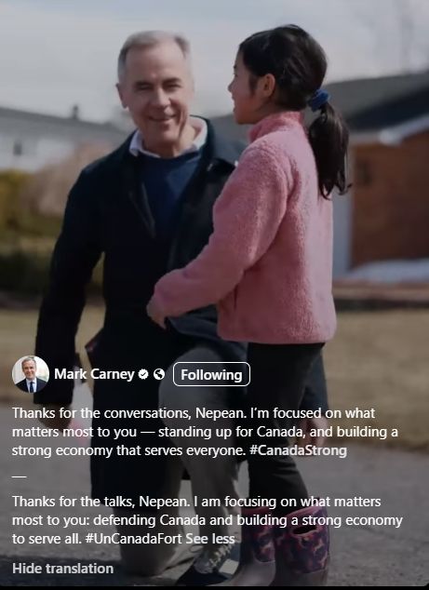Image resolution: width=429 pixels, height=590 pixels.
Task: Open the #CanadaStrong hashtag
Action: (298, 450)
